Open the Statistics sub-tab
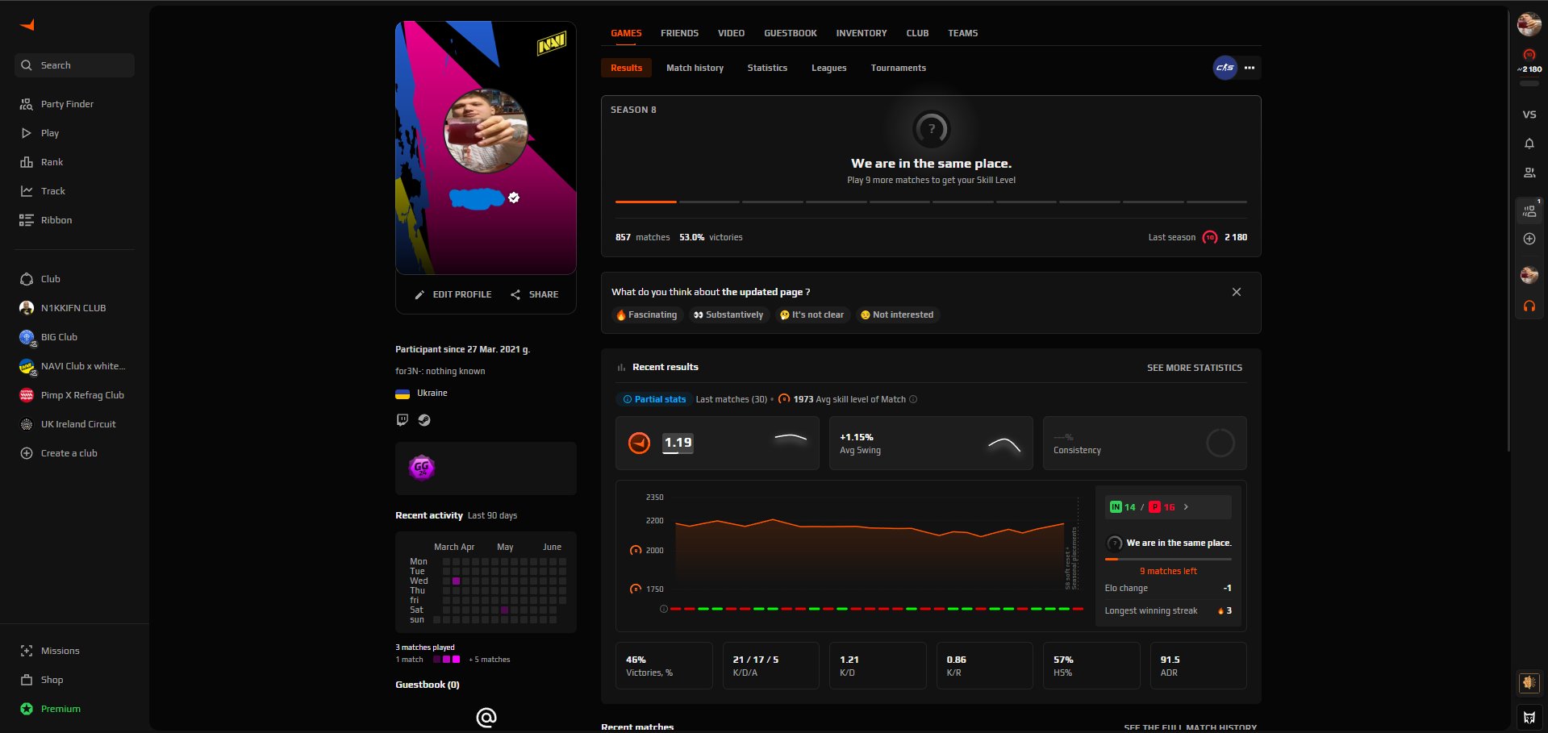The width and height of the screenshot is (1548, 733). [767, 68]
